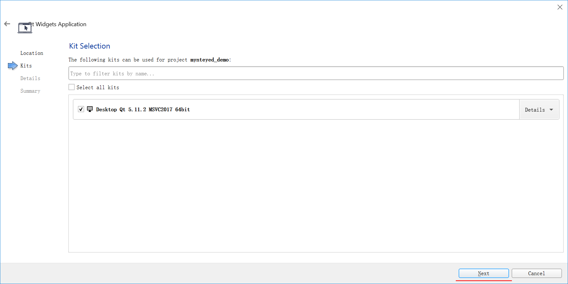Toggle the Select all kits checkbox
The width and height of the screenshot is (568, 284).
click(x=72, y=87)
